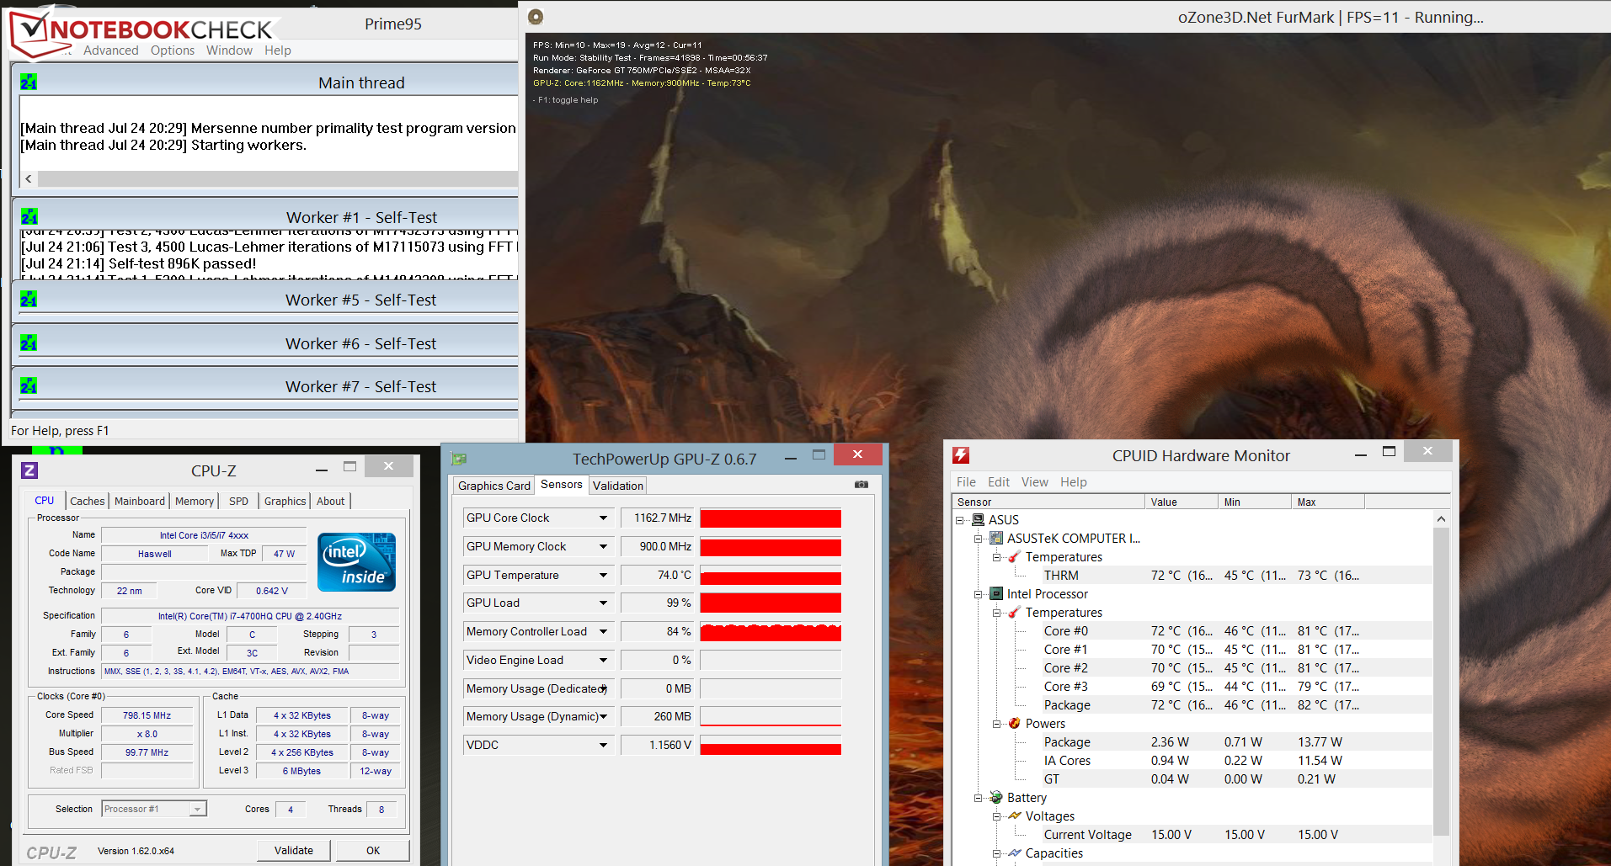The height and width of the screenshot is (866, 1611).
Task: Collapse the Voltages node
Action: pos(997,816)
